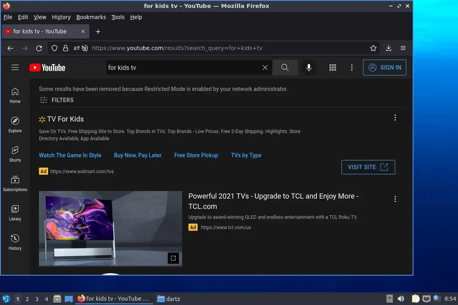Switch to virtual desktop 3
This screenshot has width=458, height=305.
pyautogui.click(x=37, y=299)
